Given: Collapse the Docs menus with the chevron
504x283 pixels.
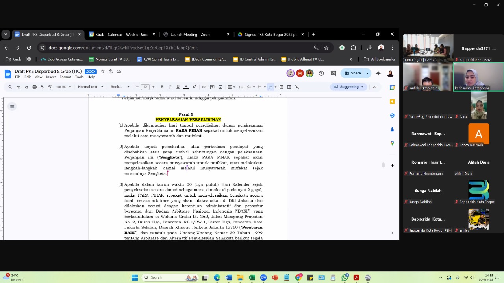Looking at the screenshot, I should coord(374,87).
